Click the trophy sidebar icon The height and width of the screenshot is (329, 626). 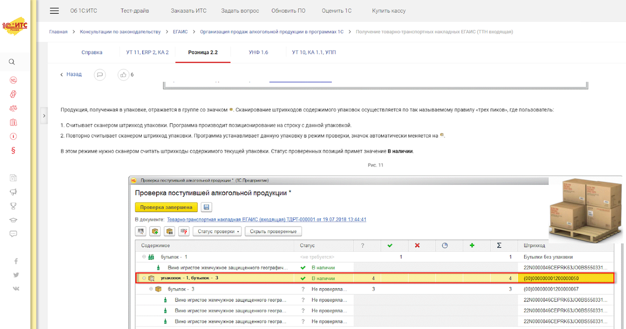coord(14,206)
